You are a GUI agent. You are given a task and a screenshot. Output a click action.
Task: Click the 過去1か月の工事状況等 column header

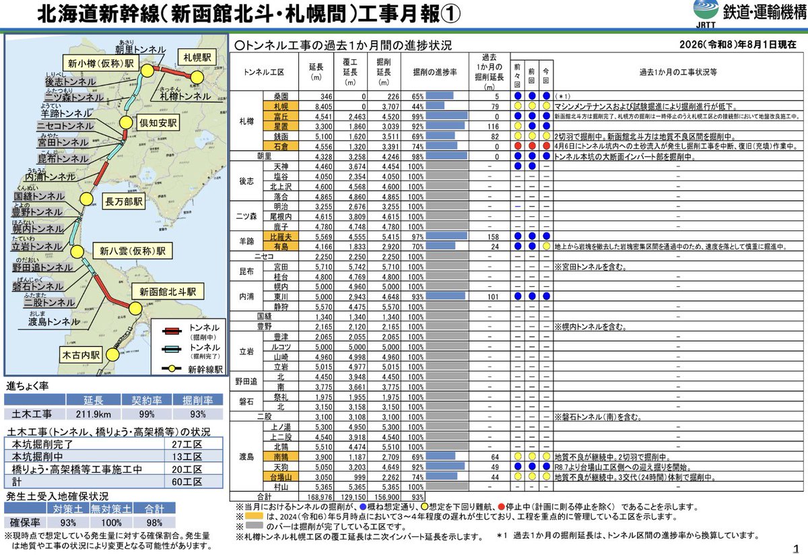point(678,71)
